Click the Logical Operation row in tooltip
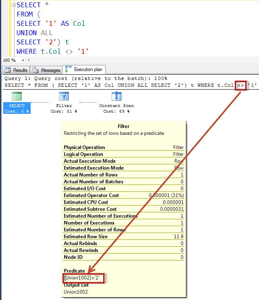This screenshot has width=259, height=300. (124, 154)
